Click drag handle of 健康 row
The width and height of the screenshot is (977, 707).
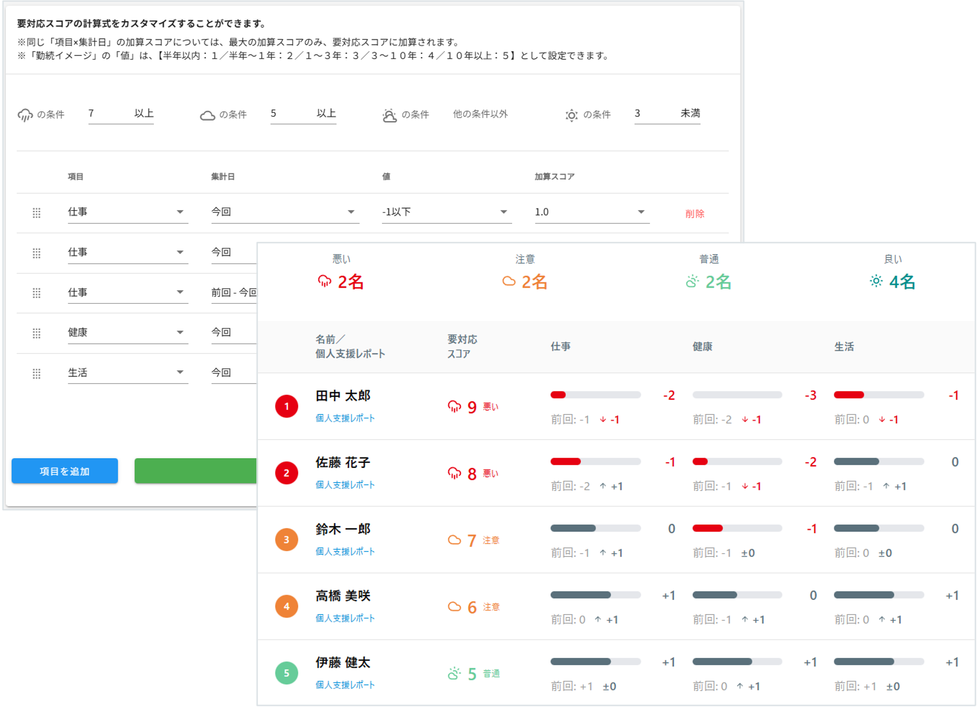click(x=37, y=333)
